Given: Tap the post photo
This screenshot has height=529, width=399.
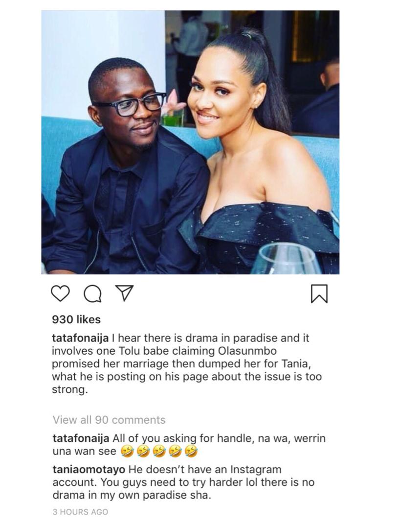Looking at the screenshot, I should [x=190, y=142].
